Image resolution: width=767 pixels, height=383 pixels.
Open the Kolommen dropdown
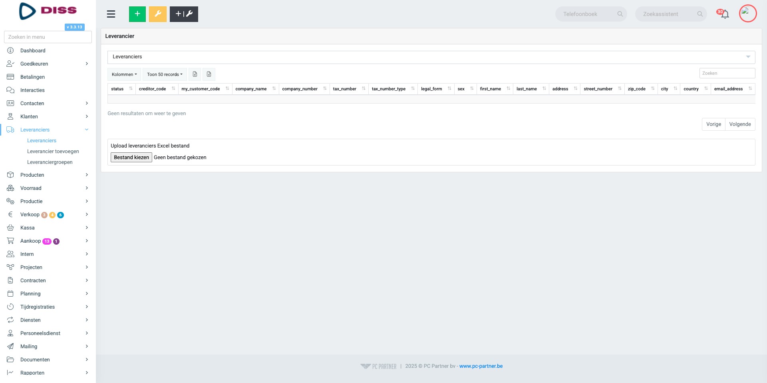[124, 74]
